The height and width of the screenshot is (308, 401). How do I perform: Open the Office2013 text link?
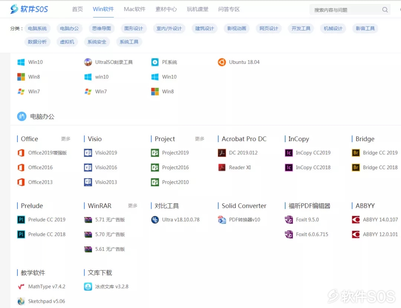coord(40,182)
